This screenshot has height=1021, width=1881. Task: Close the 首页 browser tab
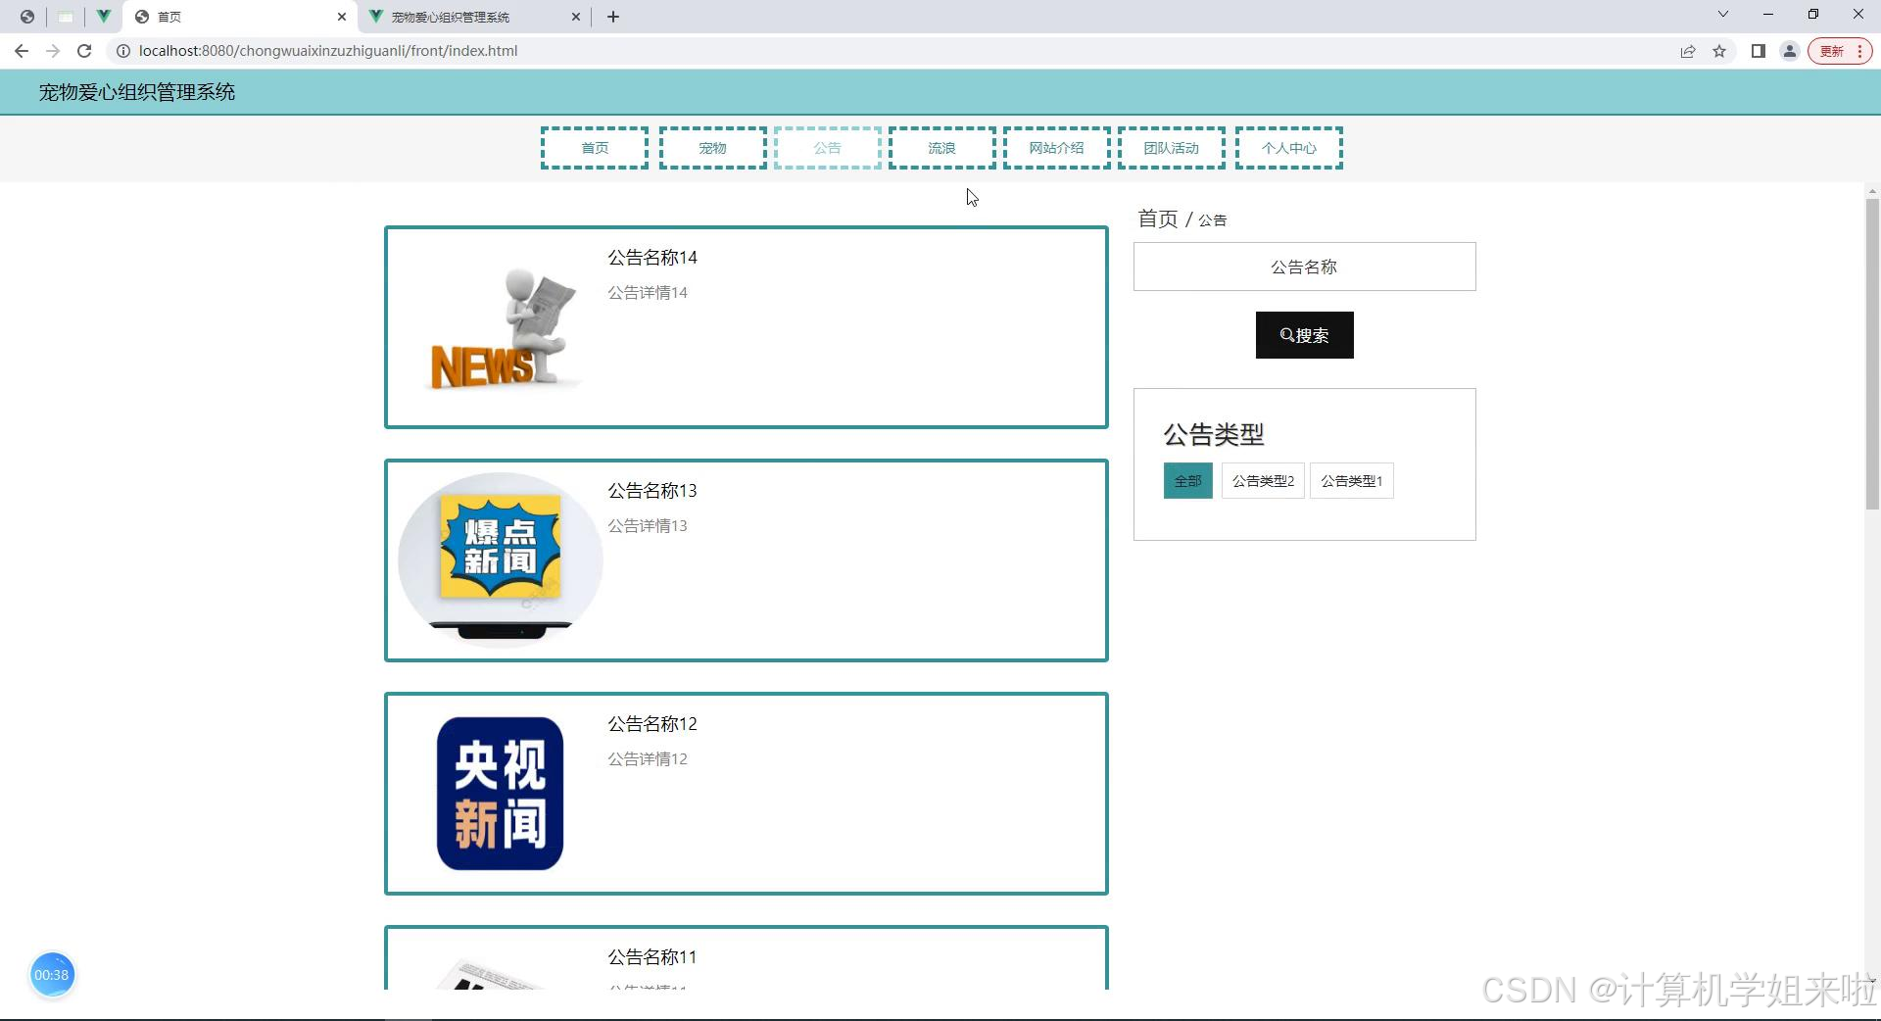coord(342,17)
